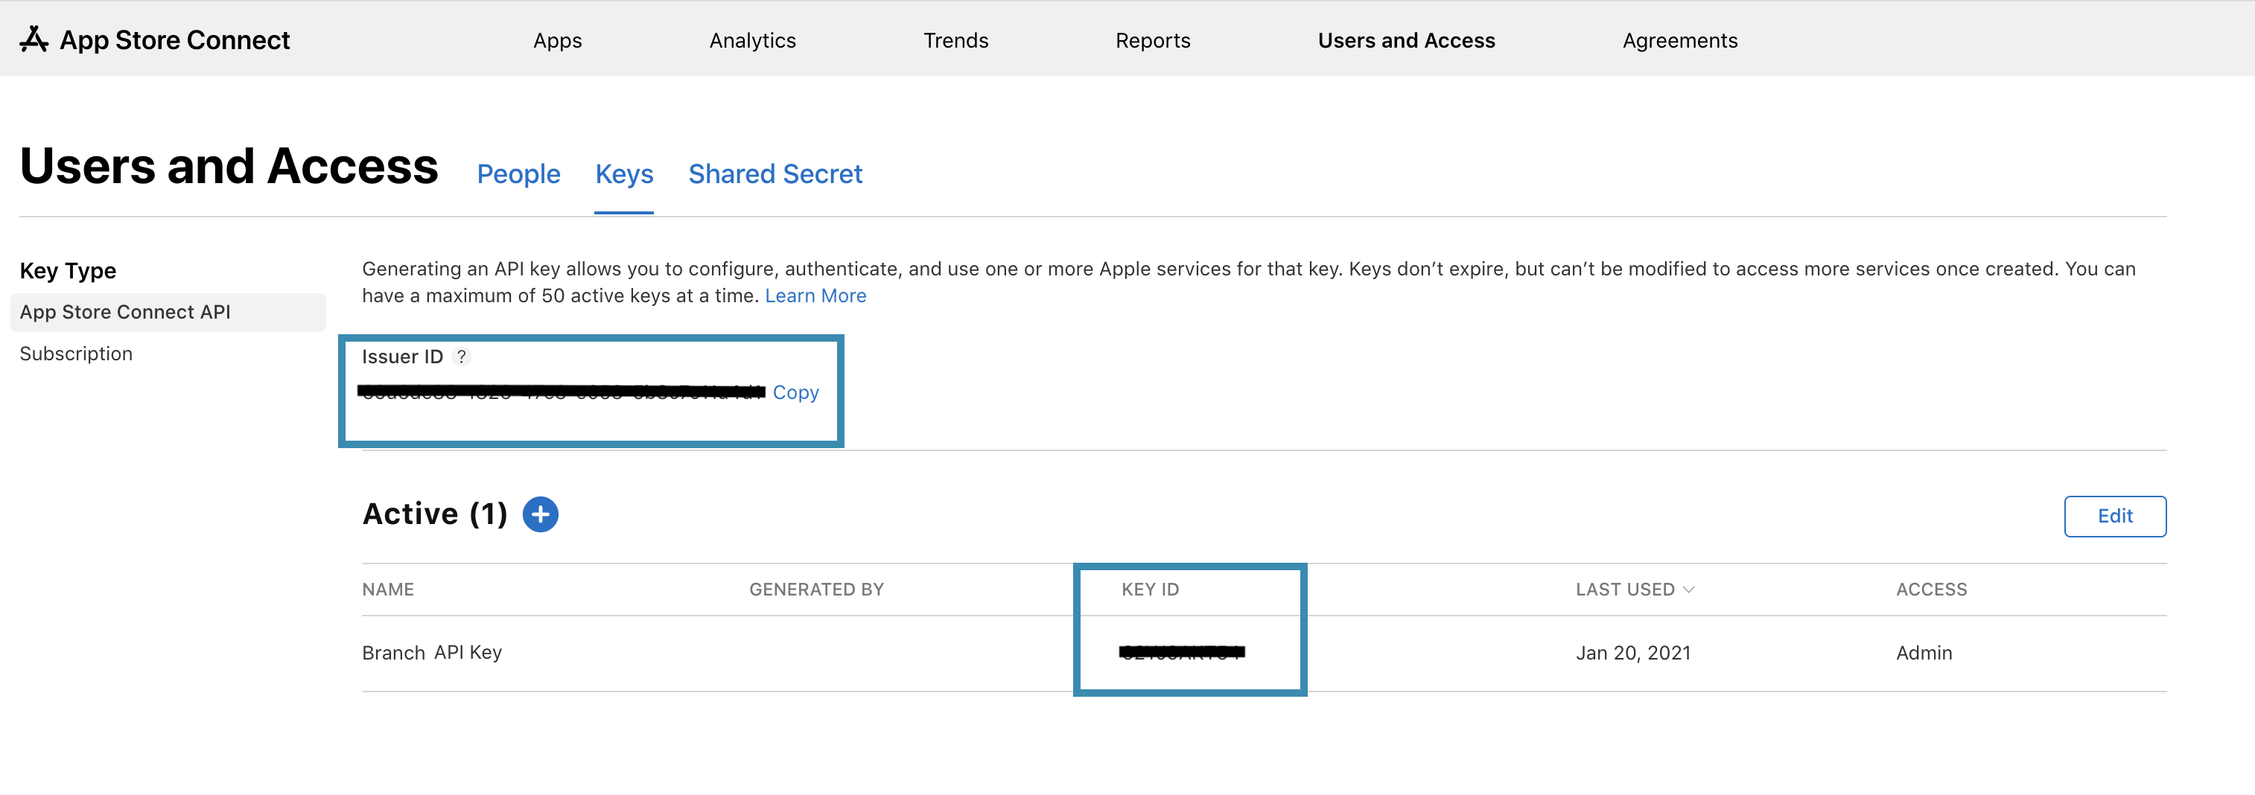This screenshot has width=2255, height=795.
Task: Click the ACCESS column header
Action: [1930, 590]
